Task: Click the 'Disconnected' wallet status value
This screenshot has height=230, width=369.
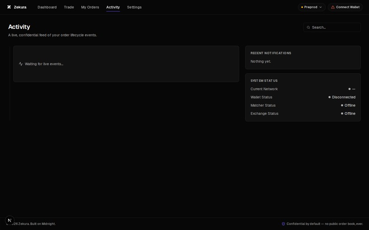Action: pos(343,97)
